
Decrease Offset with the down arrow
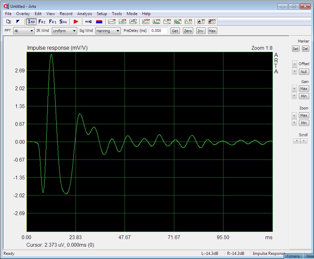tap(294, 71)
